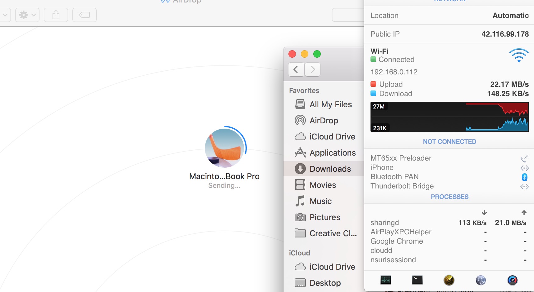534x292 pixels.
Task: Click the blue Download color square
Action: pos(373,93)
